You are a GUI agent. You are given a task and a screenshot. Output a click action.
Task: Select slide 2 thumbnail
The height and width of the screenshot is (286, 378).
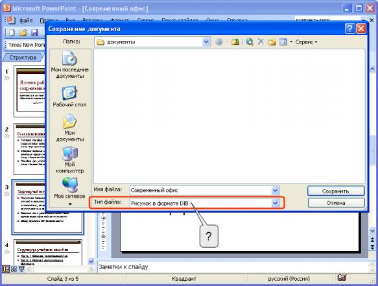(30, 149)
